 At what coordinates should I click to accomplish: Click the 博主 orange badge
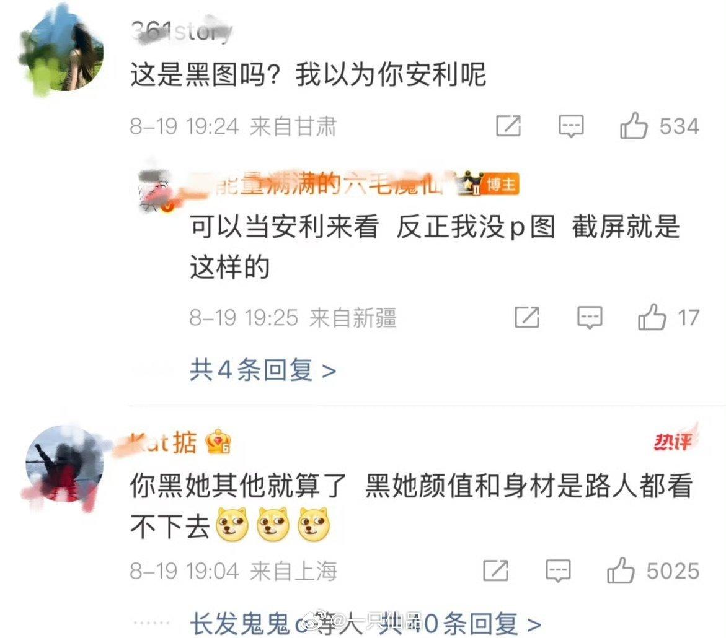pos(501,185)
